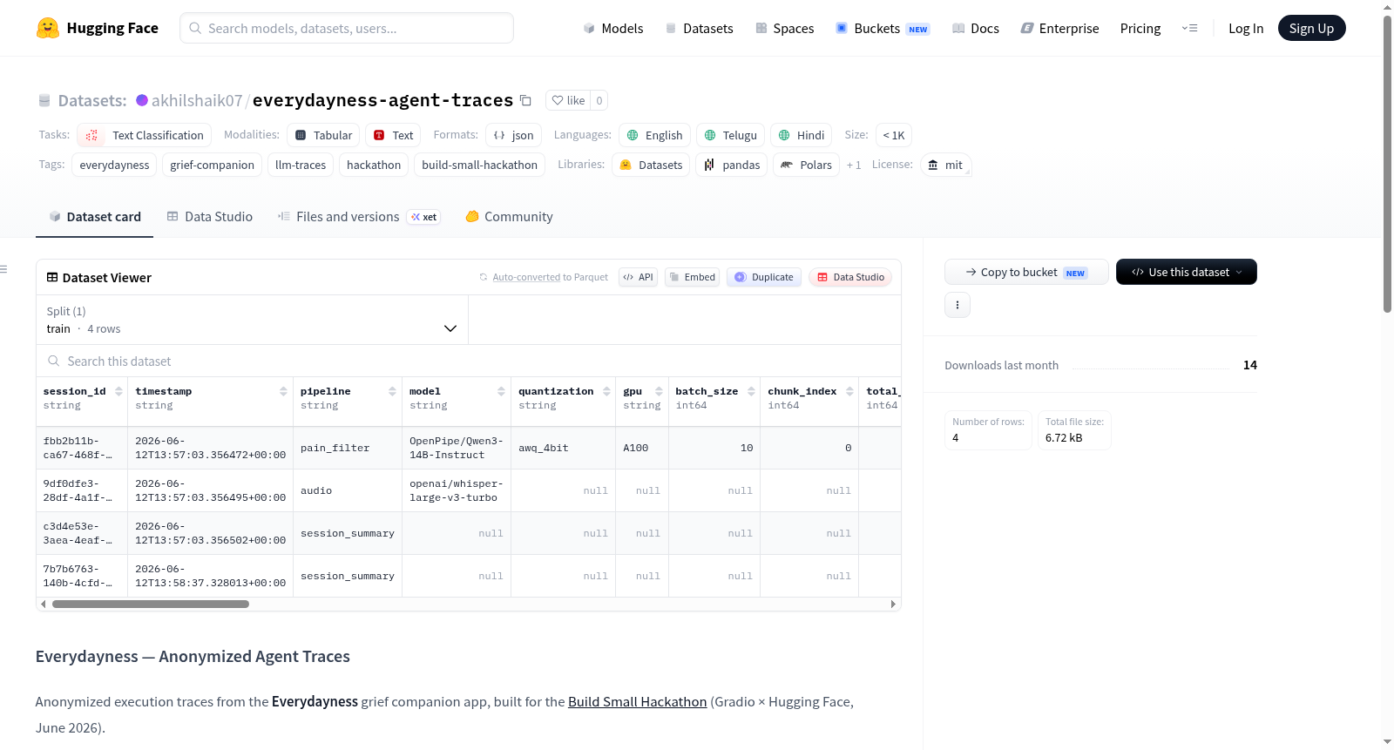Viewport: 1394px width, 750px height.
Task: Select the llm-traces tag
Action: tap(301, 165)
